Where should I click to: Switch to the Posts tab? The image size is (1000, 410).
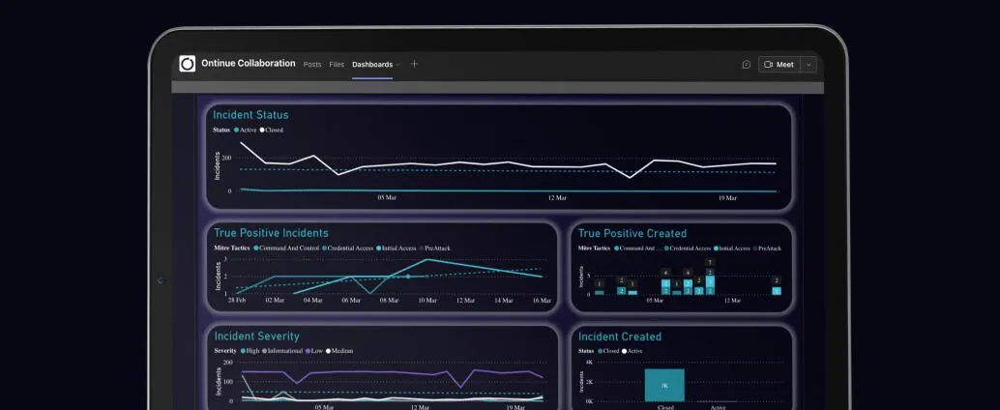pos(312,65)
